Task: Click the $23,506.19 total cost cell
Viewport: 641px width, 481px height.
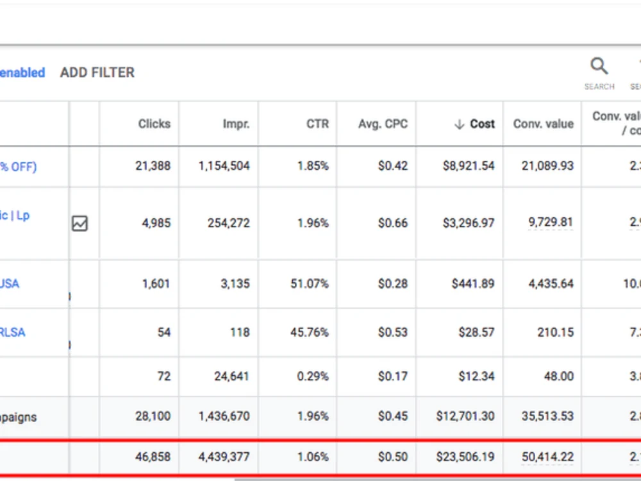Action: pyautogui.click(x=465, y=457)
